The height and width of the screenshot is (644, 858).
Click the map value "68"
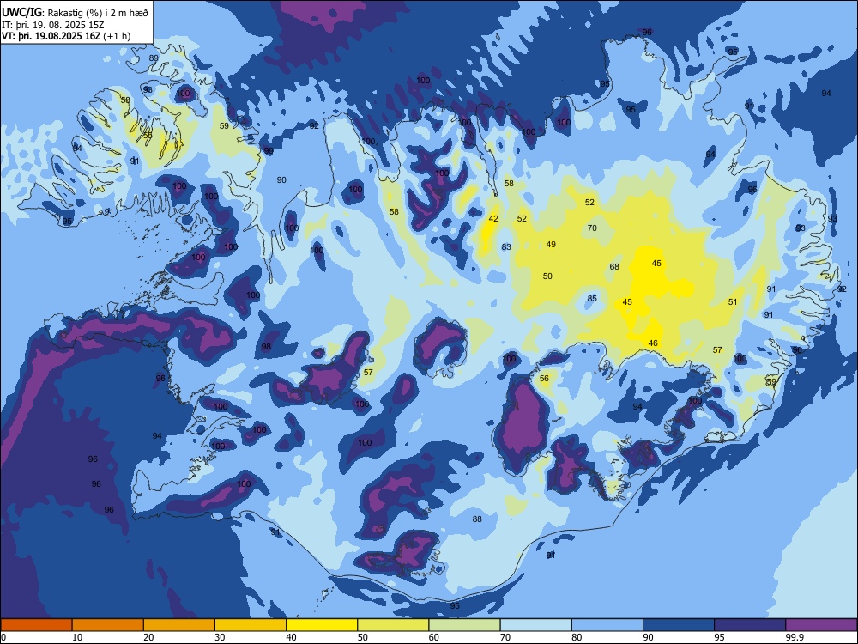[x=614, y=267]
